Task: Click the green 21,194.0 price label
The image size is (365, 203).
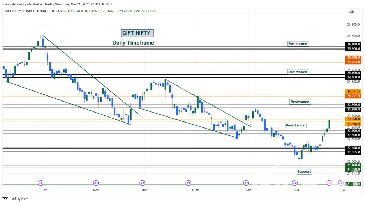Action: 353,184
